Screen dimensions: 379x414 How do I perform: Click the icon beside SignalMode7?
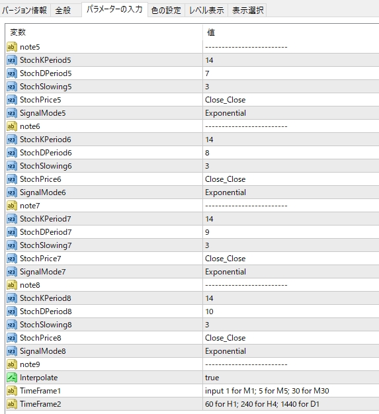point(12,272)
